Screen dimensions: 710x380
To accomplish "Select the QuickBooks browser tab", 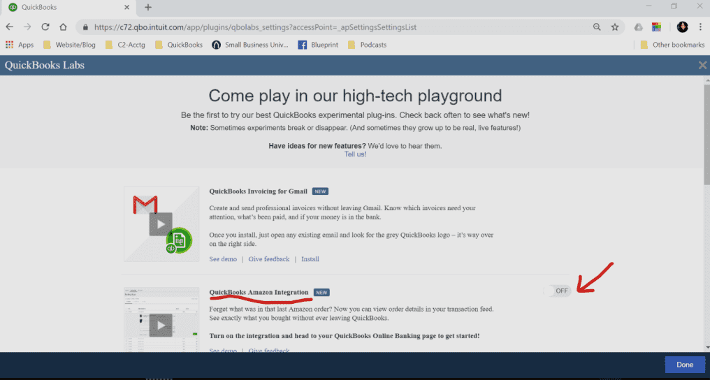I will click(x=68, y=8).
